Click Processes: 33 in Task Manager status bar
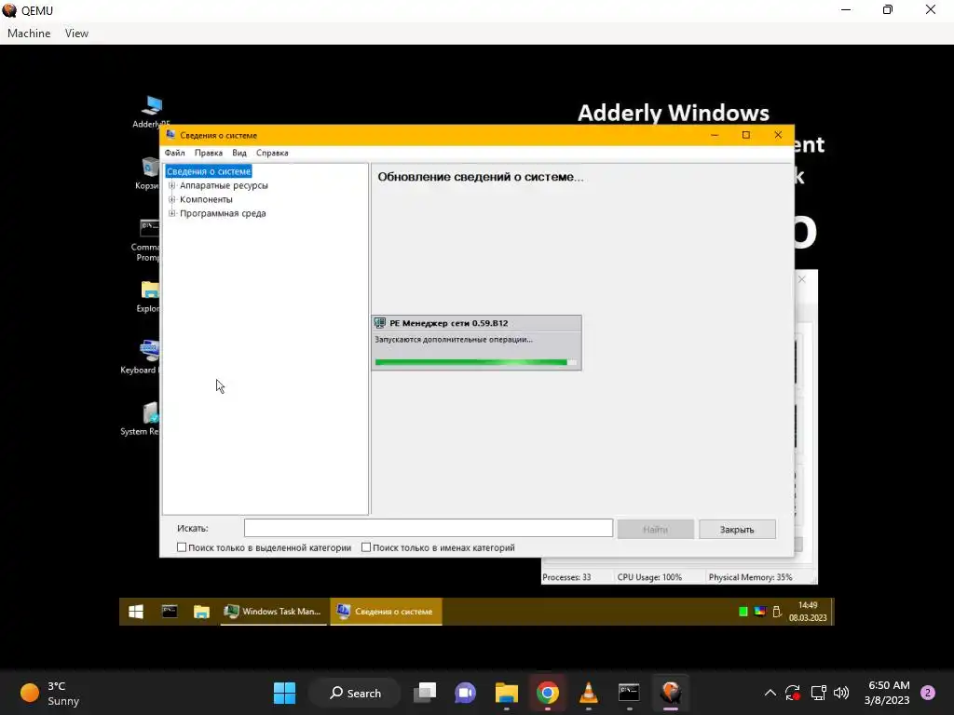Image resolution: width=954 pixels, height=715 pixels. [x=566, y=577]
